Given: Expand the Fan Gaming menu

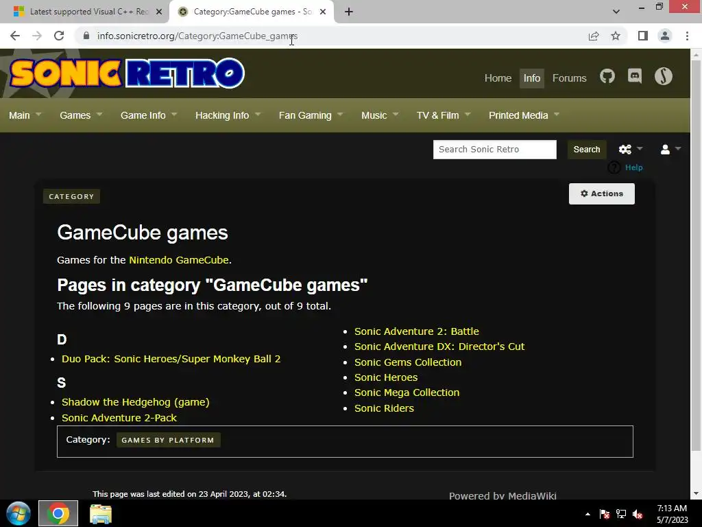Looking at the screenshot, I should [311, 115].
